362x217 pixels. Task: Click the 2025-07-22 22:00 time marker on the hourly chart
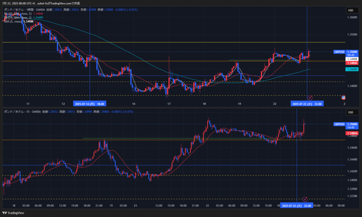tap(306, 104)
